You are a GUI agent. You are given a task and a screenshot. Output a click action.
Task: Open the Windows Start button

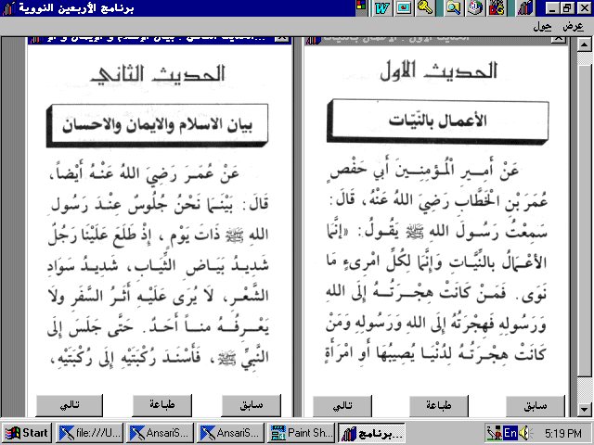27,432
